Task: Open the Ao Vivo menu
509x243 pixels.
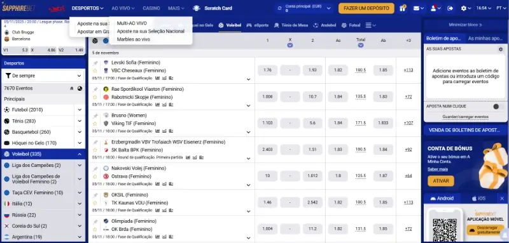Action: pos(123,8)
